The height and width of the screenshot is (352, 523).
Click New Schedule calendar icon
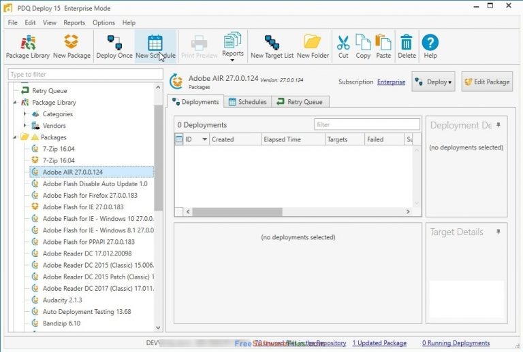point(155,47)
